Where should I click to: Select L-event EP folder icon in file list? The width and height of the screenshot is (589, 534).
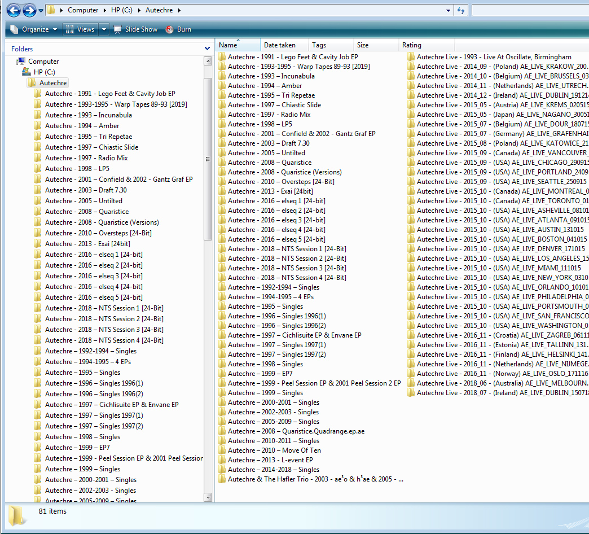[222, 459]
